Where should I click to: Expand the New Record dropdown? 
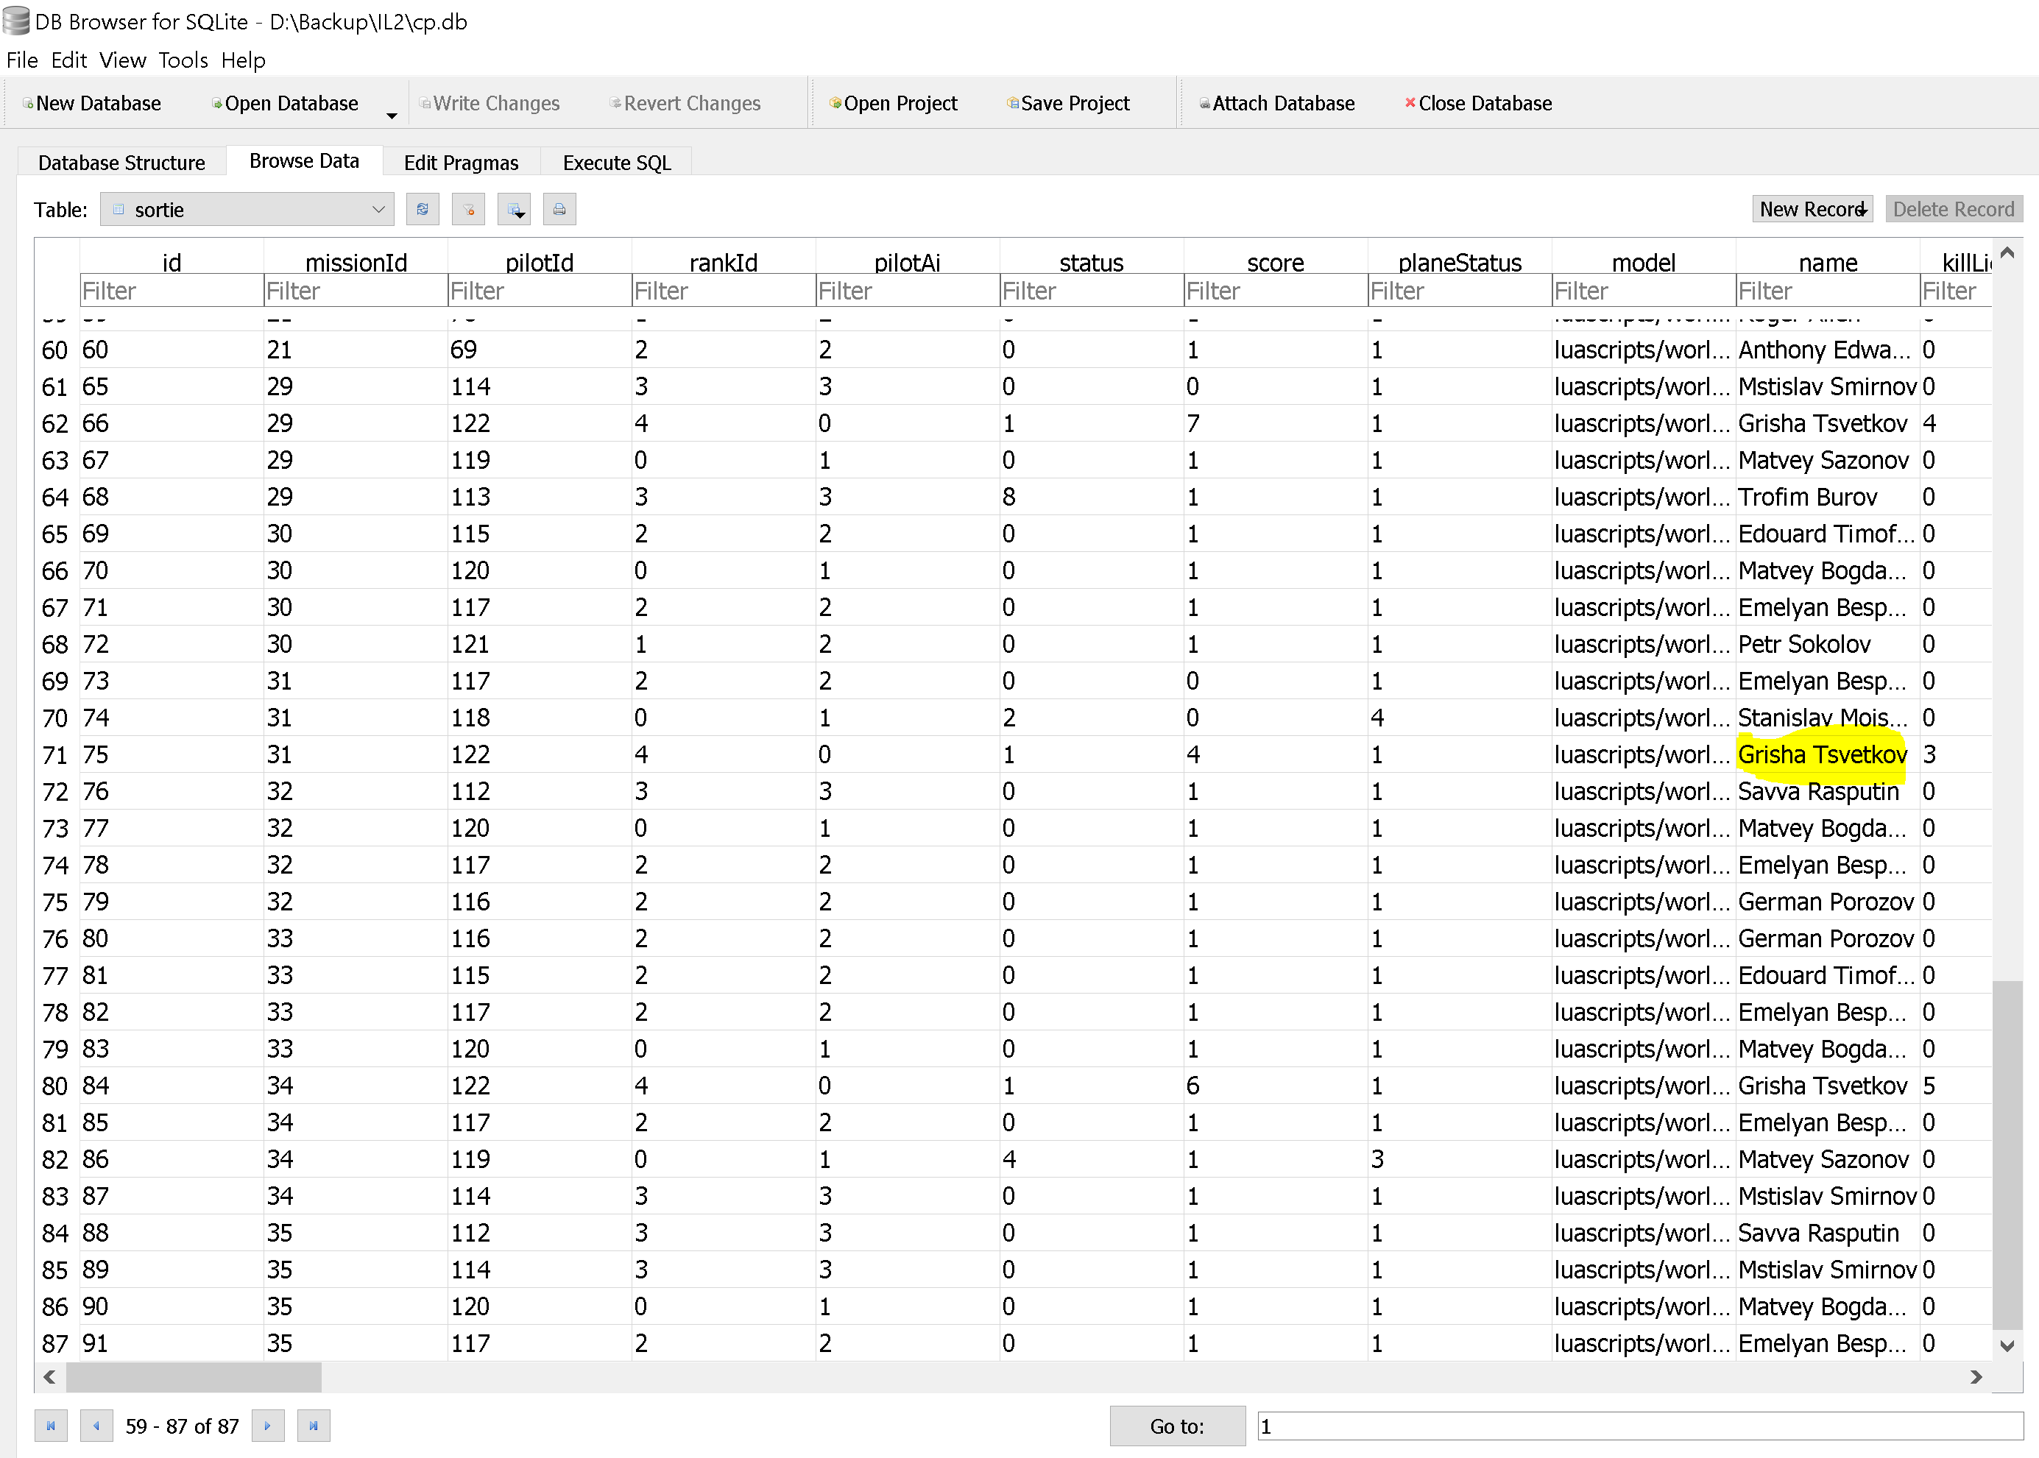tap(1865, 209)
